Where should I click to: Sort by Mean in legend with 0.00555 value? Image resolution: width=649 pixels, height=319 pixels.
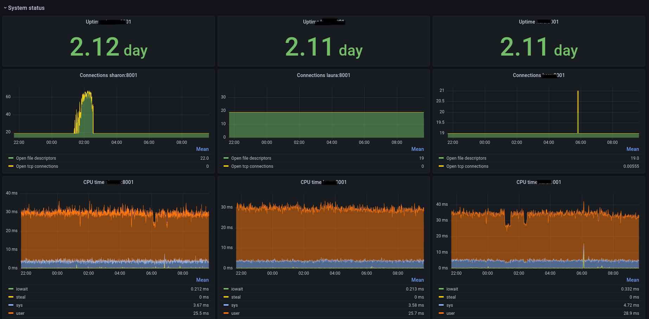pyautogui.click(x=633, y=149)
